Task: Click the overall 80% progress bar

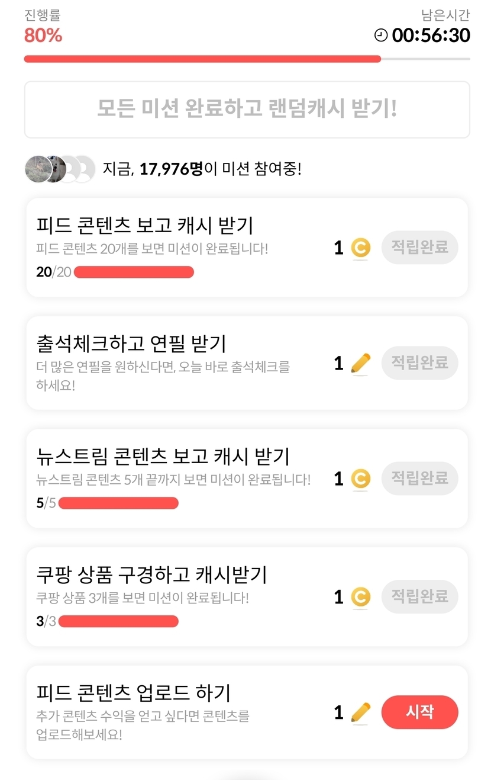Action: [247, 59]
